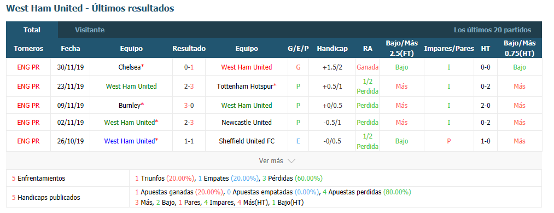
Task: Click the Fecha column header
Action: (x=71, y=49)
